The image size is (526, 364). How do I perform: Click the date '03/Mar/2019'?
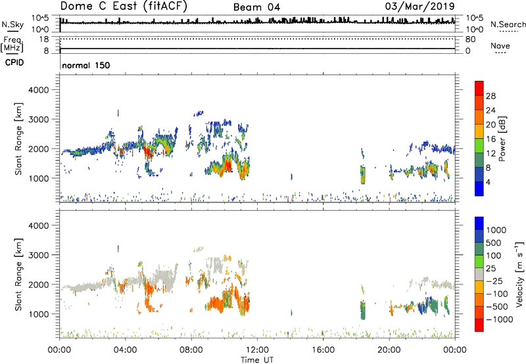(x=419, y=7)
